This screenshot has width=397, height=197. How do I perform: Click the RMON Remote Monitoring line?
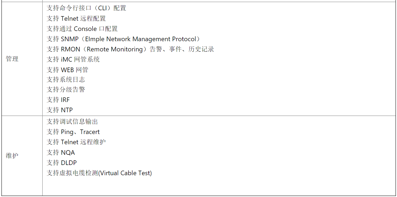pyautogui.click(x=130, y=49)
